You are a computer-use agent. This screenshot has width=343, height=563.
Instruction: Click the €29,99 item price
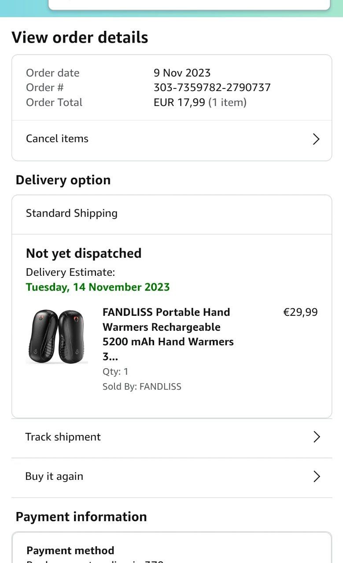[x=300, y=312]
